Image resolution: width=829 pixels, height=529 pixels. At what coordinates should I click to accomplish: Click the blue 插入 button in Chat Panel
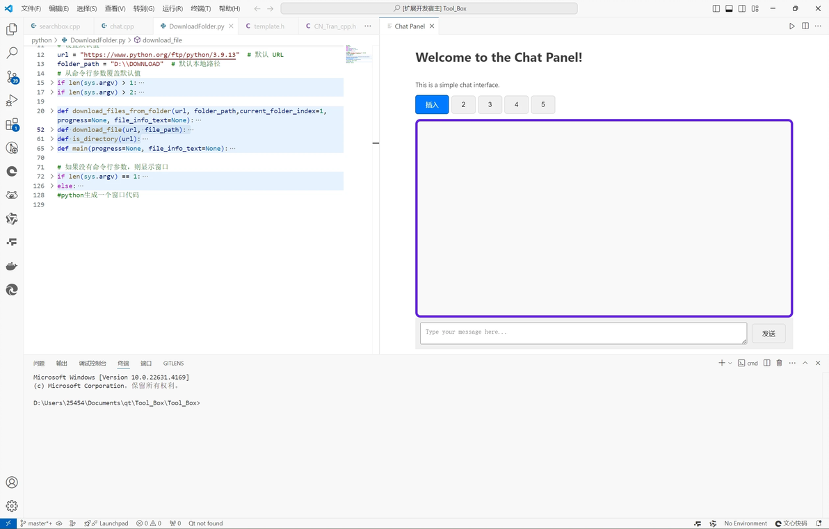point(432,105)
